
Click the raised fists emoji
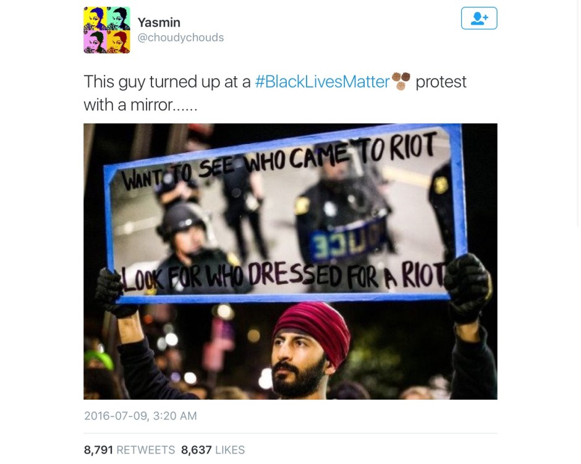pos(401,81)
